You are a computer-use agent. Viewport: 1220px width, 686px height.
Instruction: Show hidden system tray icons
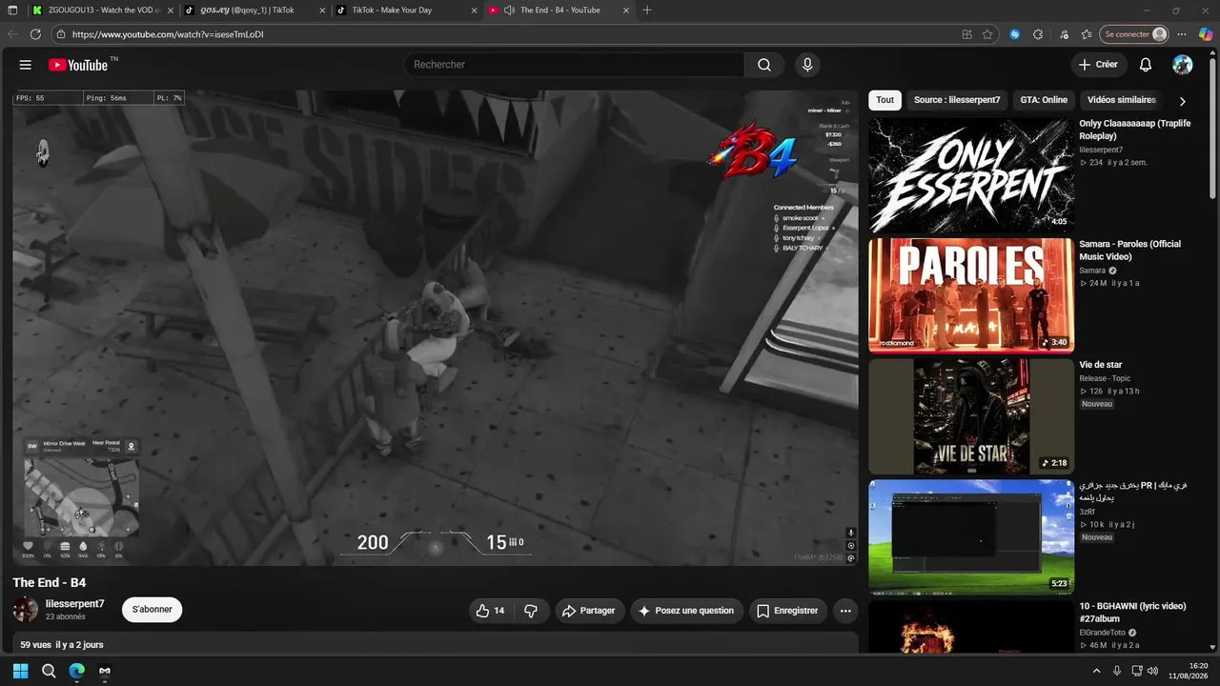click(x=1096, y=671)
